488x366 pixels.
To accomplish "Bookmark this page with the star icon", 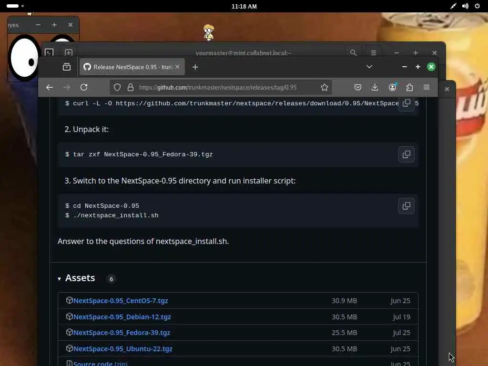I will click(x=324, y=88).
